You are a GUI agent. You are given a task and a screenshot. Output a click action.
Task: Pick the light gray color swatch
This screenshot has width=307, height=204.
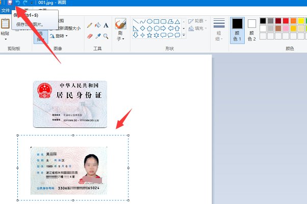[x=271, y=28]
